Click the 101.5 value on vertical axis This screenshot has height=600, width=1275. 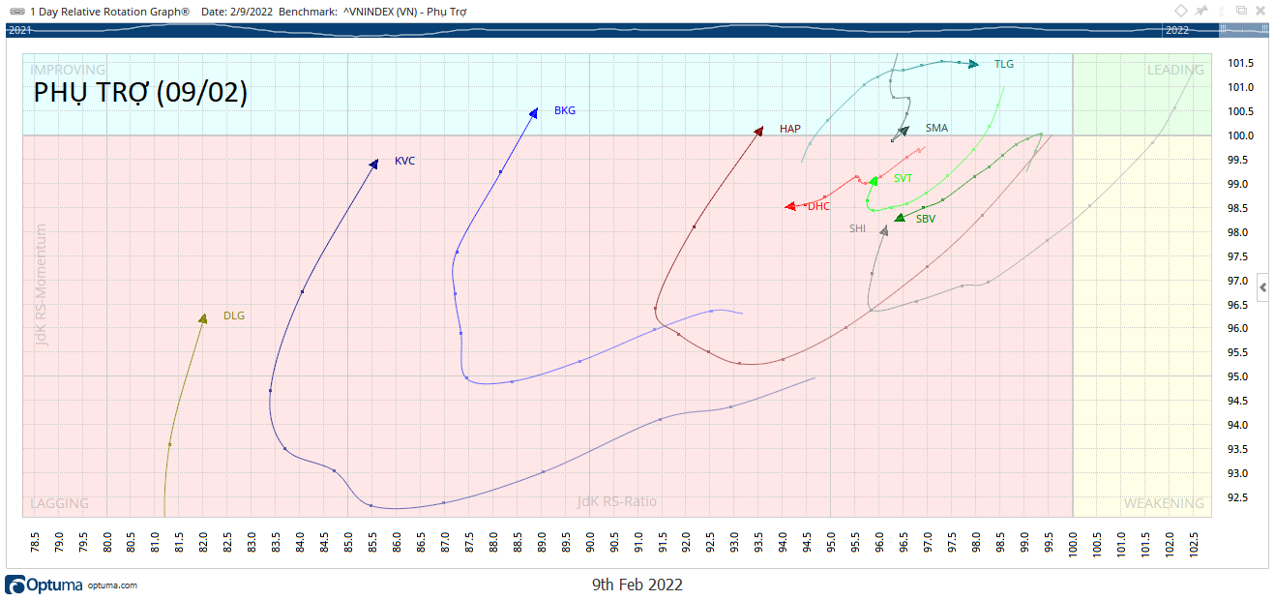[x=1240, y=63]
